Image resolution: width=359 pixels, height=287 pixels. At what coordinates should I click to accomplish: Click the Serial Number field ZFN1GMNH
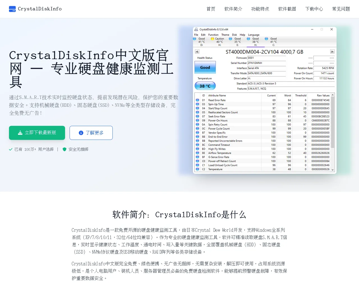[266, 63]
